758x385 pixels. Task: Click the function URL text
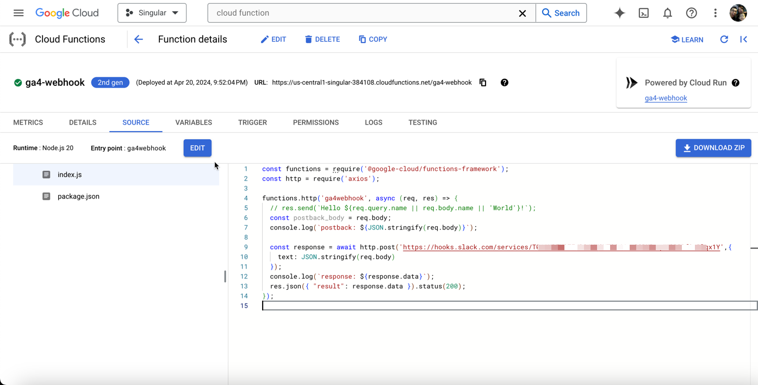tap(372, 83)
